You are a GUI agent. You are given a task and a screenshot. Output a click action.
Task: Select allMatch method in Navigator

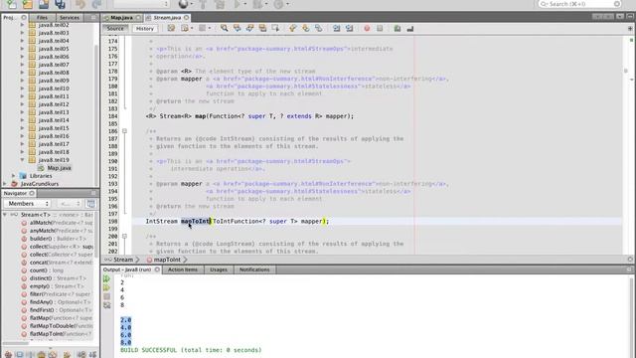(58, 223)
